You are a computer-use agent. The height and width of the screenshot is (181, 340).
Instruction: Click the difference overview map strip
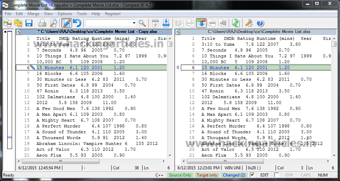[10, 90]
